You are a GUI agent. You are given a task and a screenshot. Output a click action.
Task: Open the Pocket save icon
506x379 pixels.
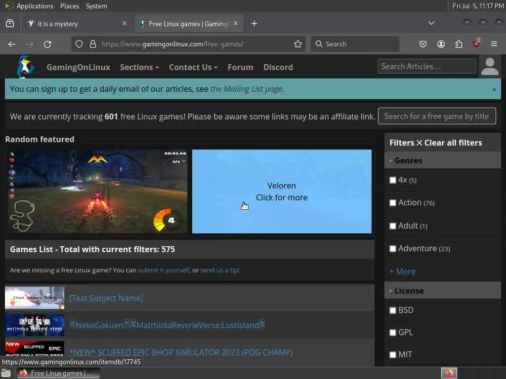tap(423, 44)
